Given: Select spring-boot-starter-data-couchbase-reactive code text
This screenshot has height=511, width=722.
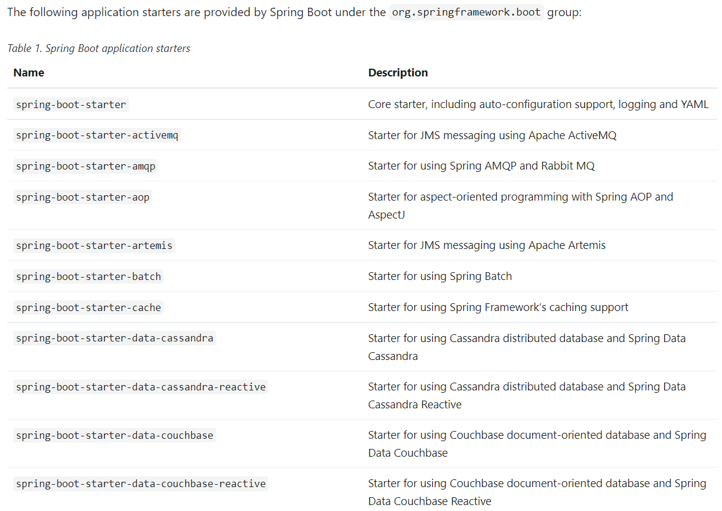Looking at the screenshot, I should tap(140, 484).
